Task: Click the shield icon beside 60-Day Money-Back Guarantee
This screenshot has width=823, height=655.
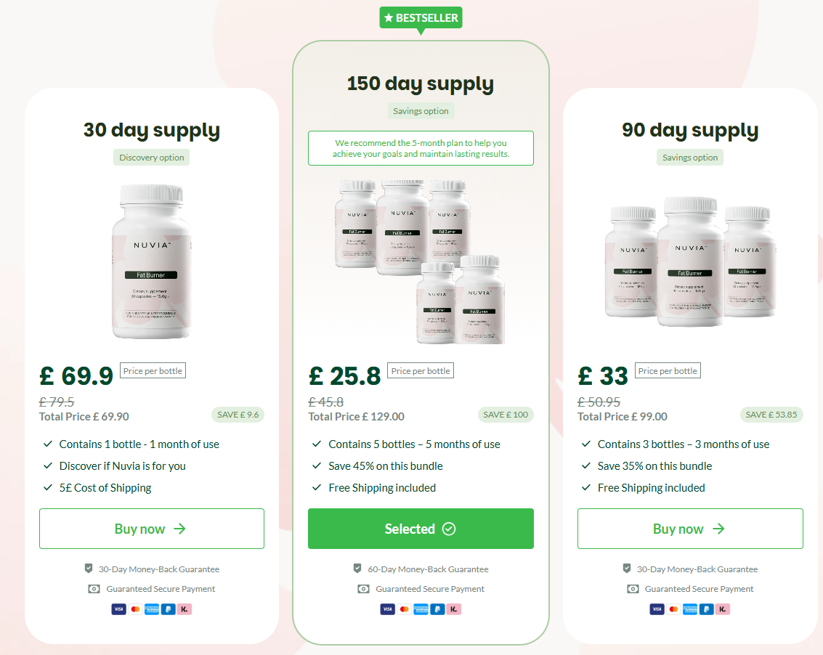Action: point(357,569)
